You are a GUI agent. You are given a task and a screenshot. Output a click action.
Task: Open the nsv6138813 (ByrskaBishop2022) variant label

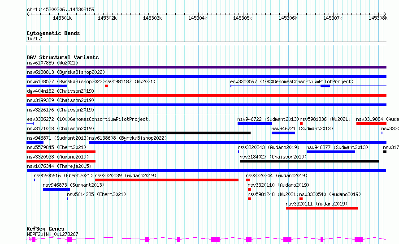66,72
